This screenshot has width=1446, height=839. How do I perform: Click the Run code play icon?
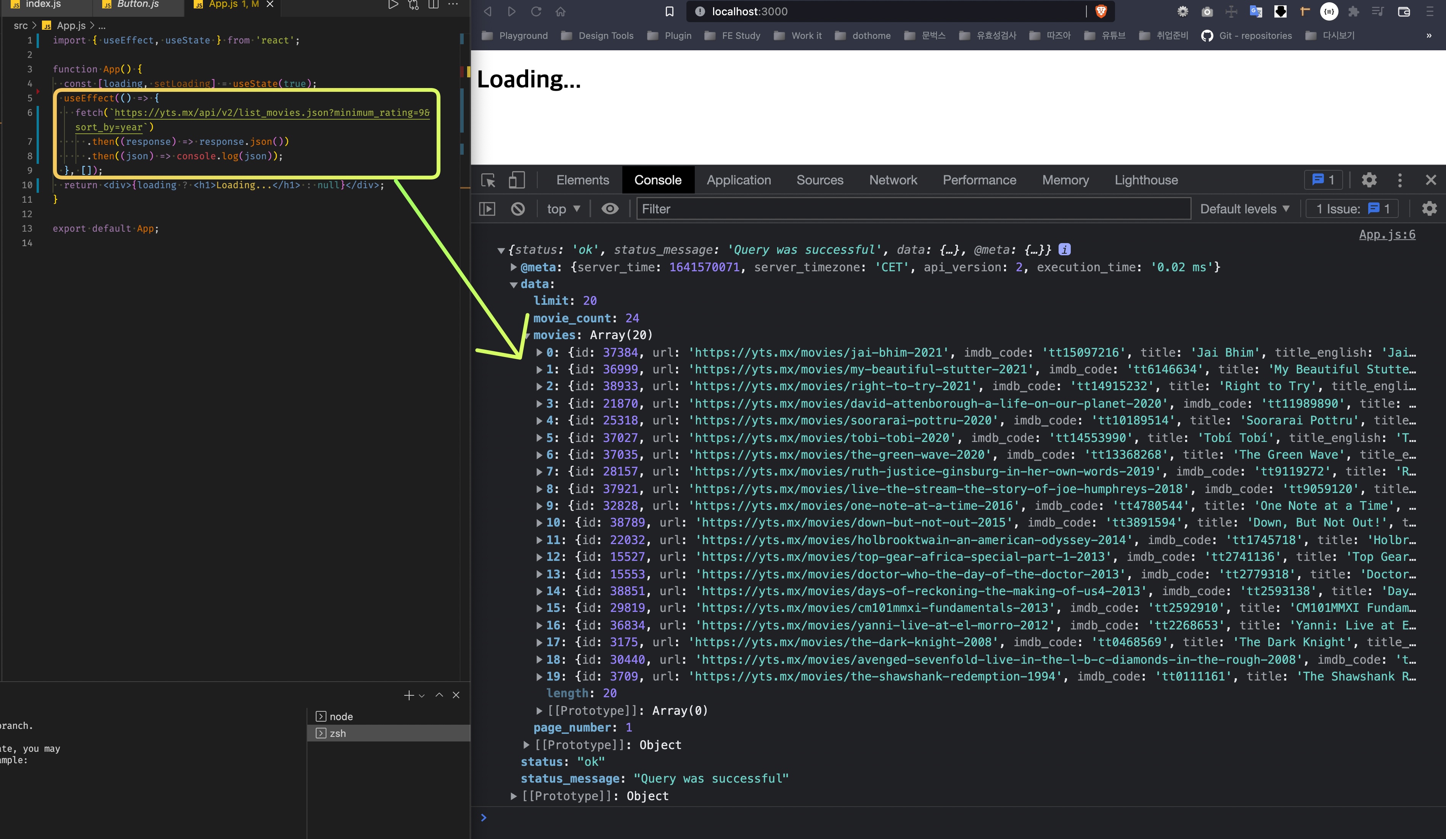[x=393, y=5]
